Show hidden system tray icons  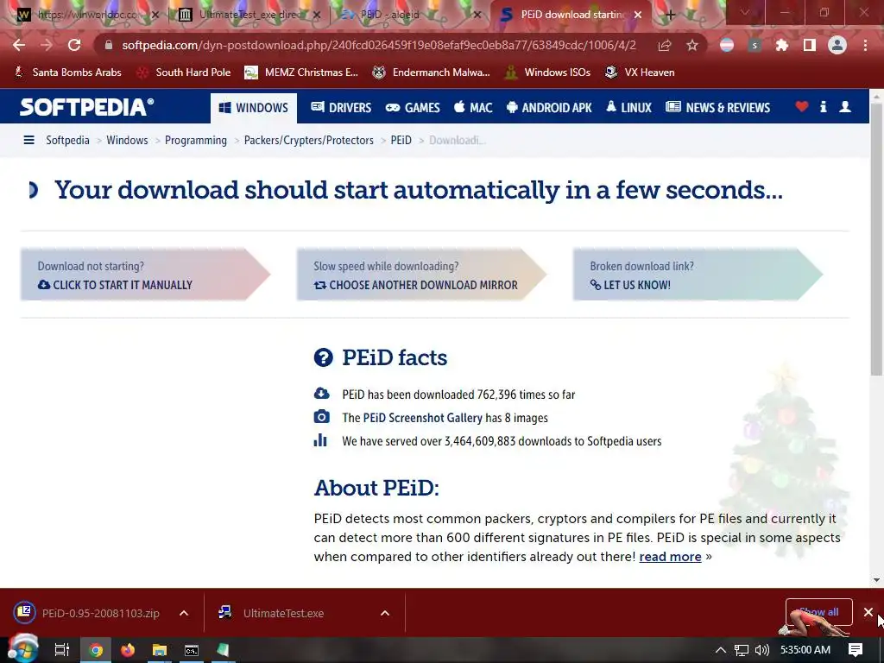[721, 650]
